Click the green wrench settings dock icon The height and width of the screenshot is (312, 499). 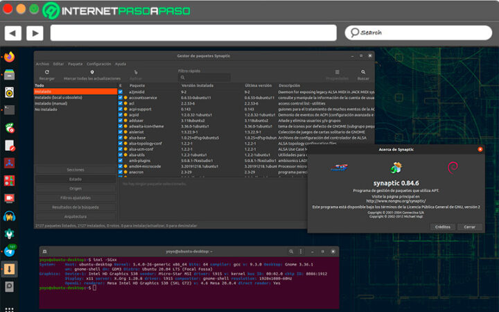point(9,234)
